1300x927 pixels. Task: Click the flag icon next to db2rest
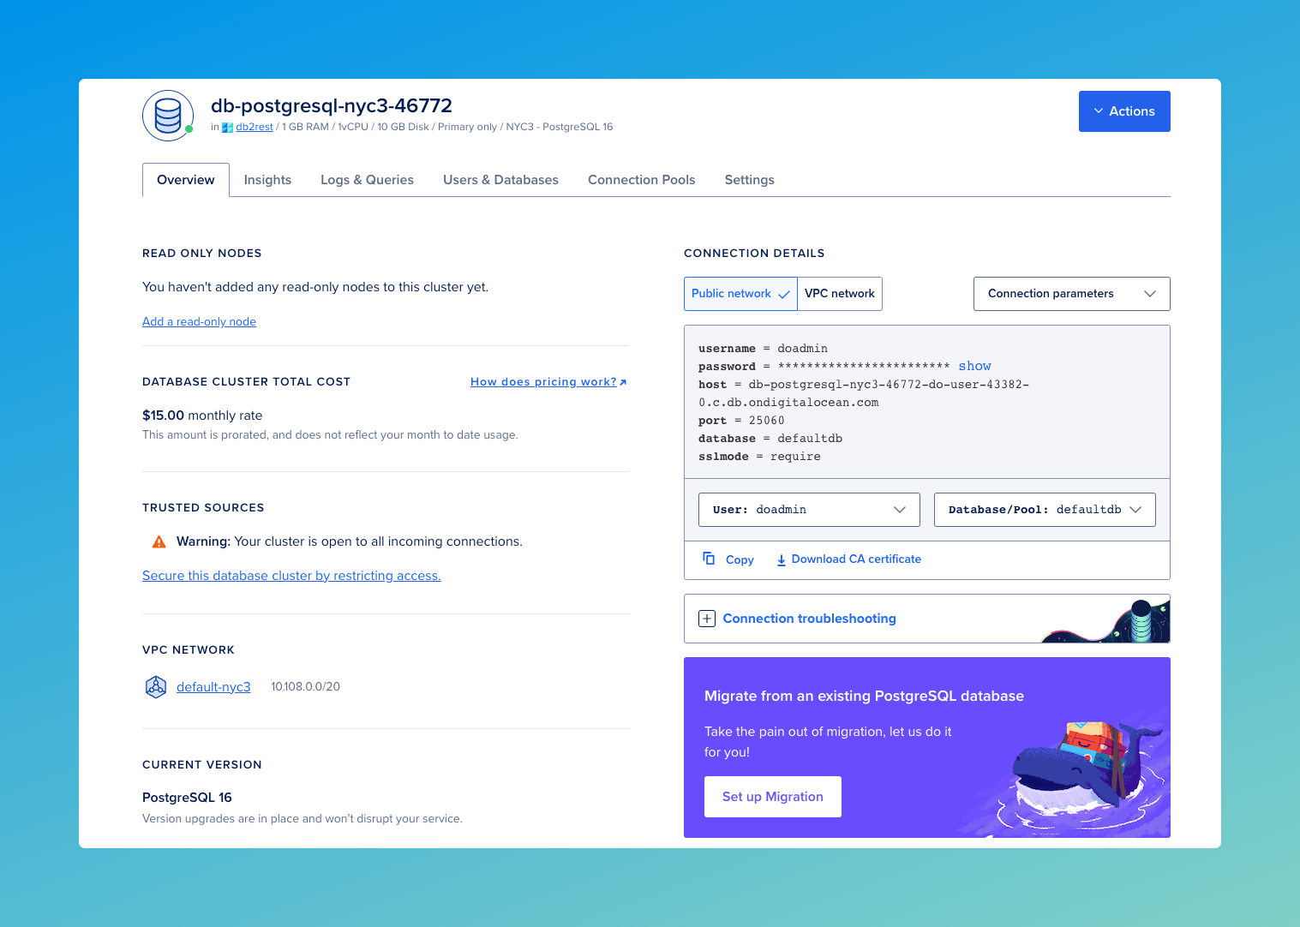(x=225, y=126)
